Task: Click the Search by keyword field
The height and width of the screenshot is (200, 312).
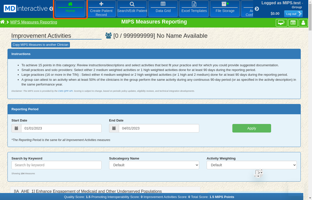Action: [56, 165]
